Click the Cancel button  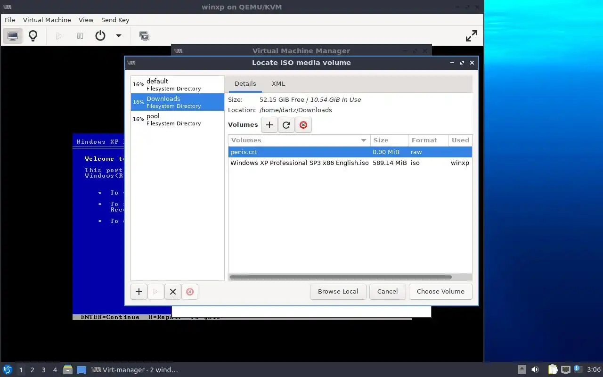387,292
